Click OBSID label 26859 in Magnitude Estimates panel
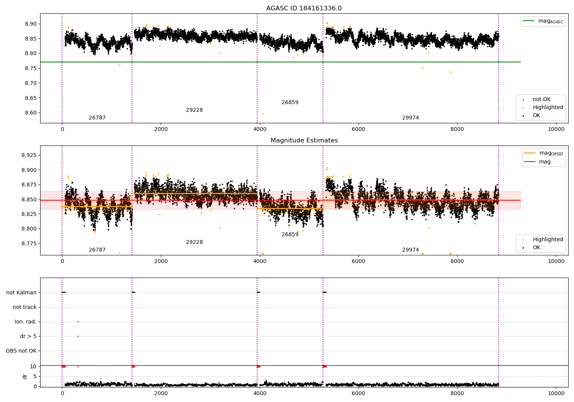The image size is (574, 402). pyautogui.click(x=290, y=235)
